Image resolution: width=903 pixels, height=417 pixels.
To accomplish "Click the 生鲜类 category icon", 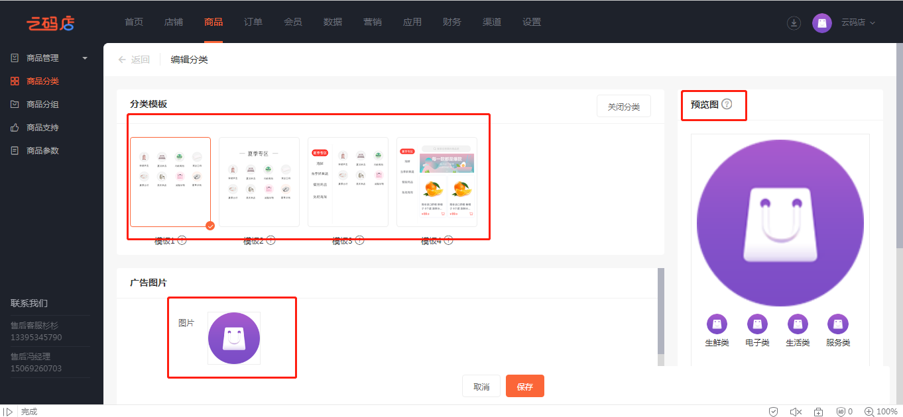I will coord(717,324).
